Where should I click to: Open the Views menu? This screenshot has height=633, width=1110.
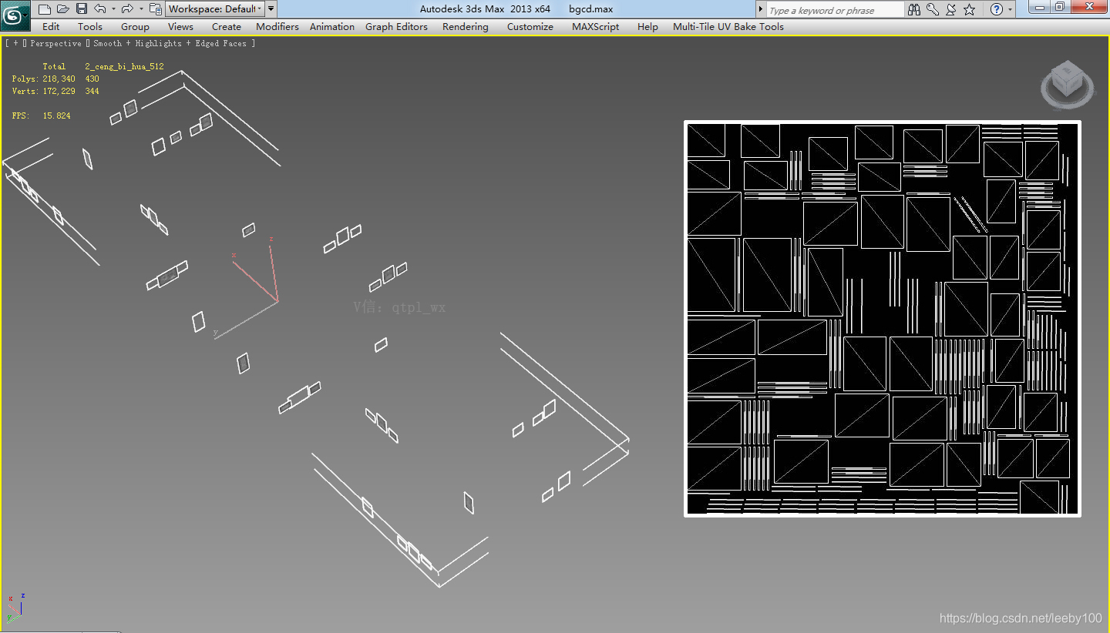(180, 26)
